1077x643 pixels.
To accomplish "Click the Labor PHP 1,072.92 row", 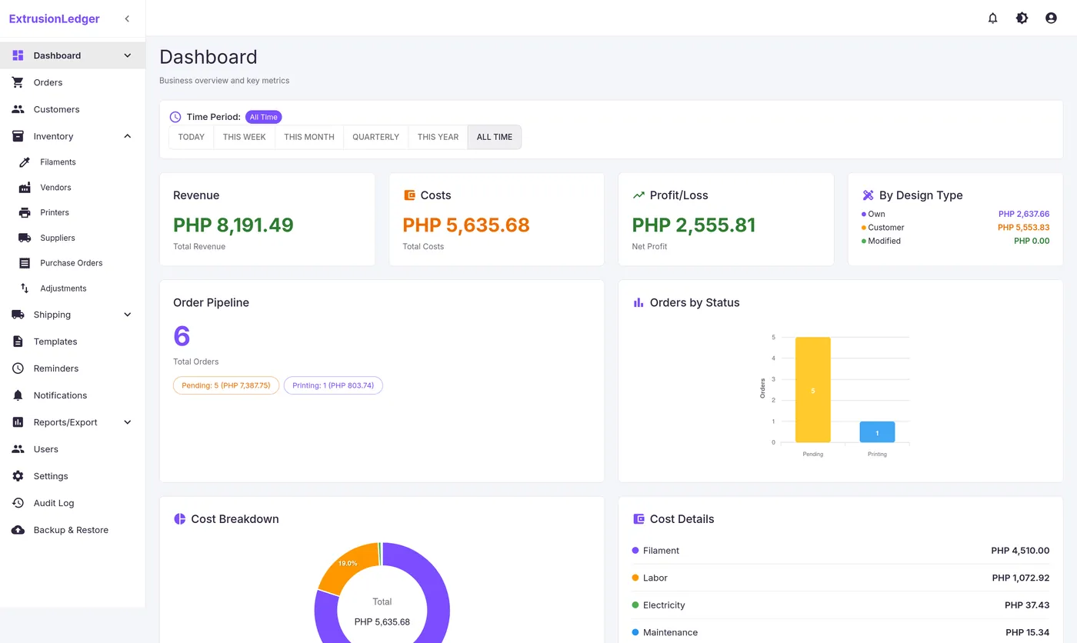I will pyautogui.click(x=840, y=578).
